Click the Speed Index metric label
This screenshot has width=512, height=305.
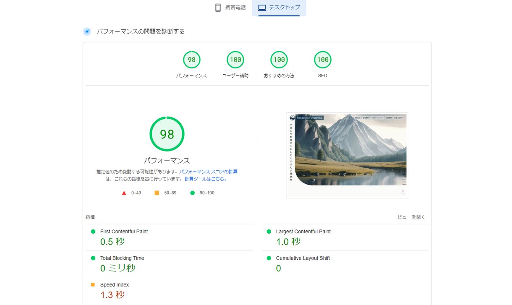(115, 284)
